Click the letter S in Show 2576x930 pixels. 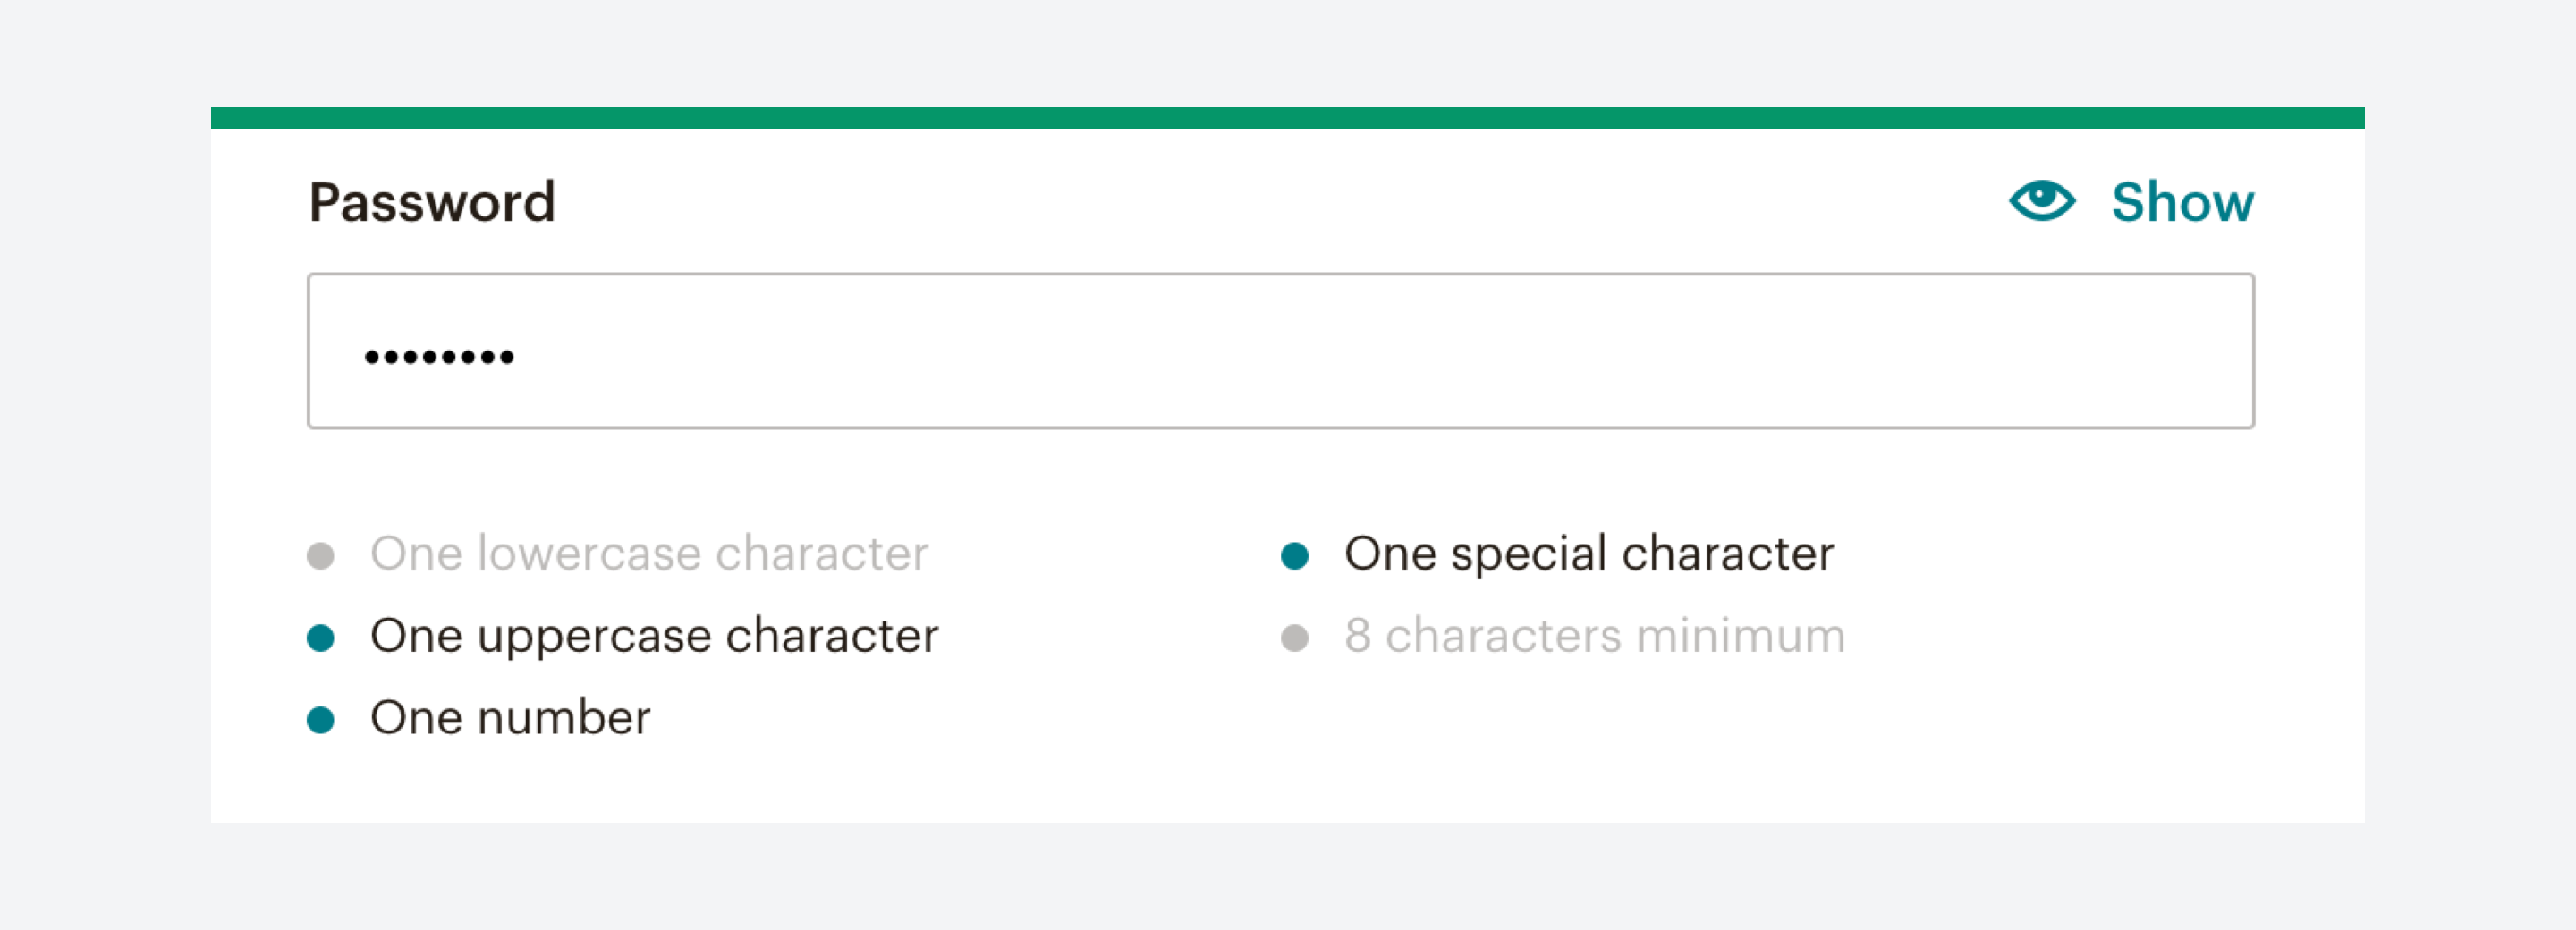pos(2129,202)
